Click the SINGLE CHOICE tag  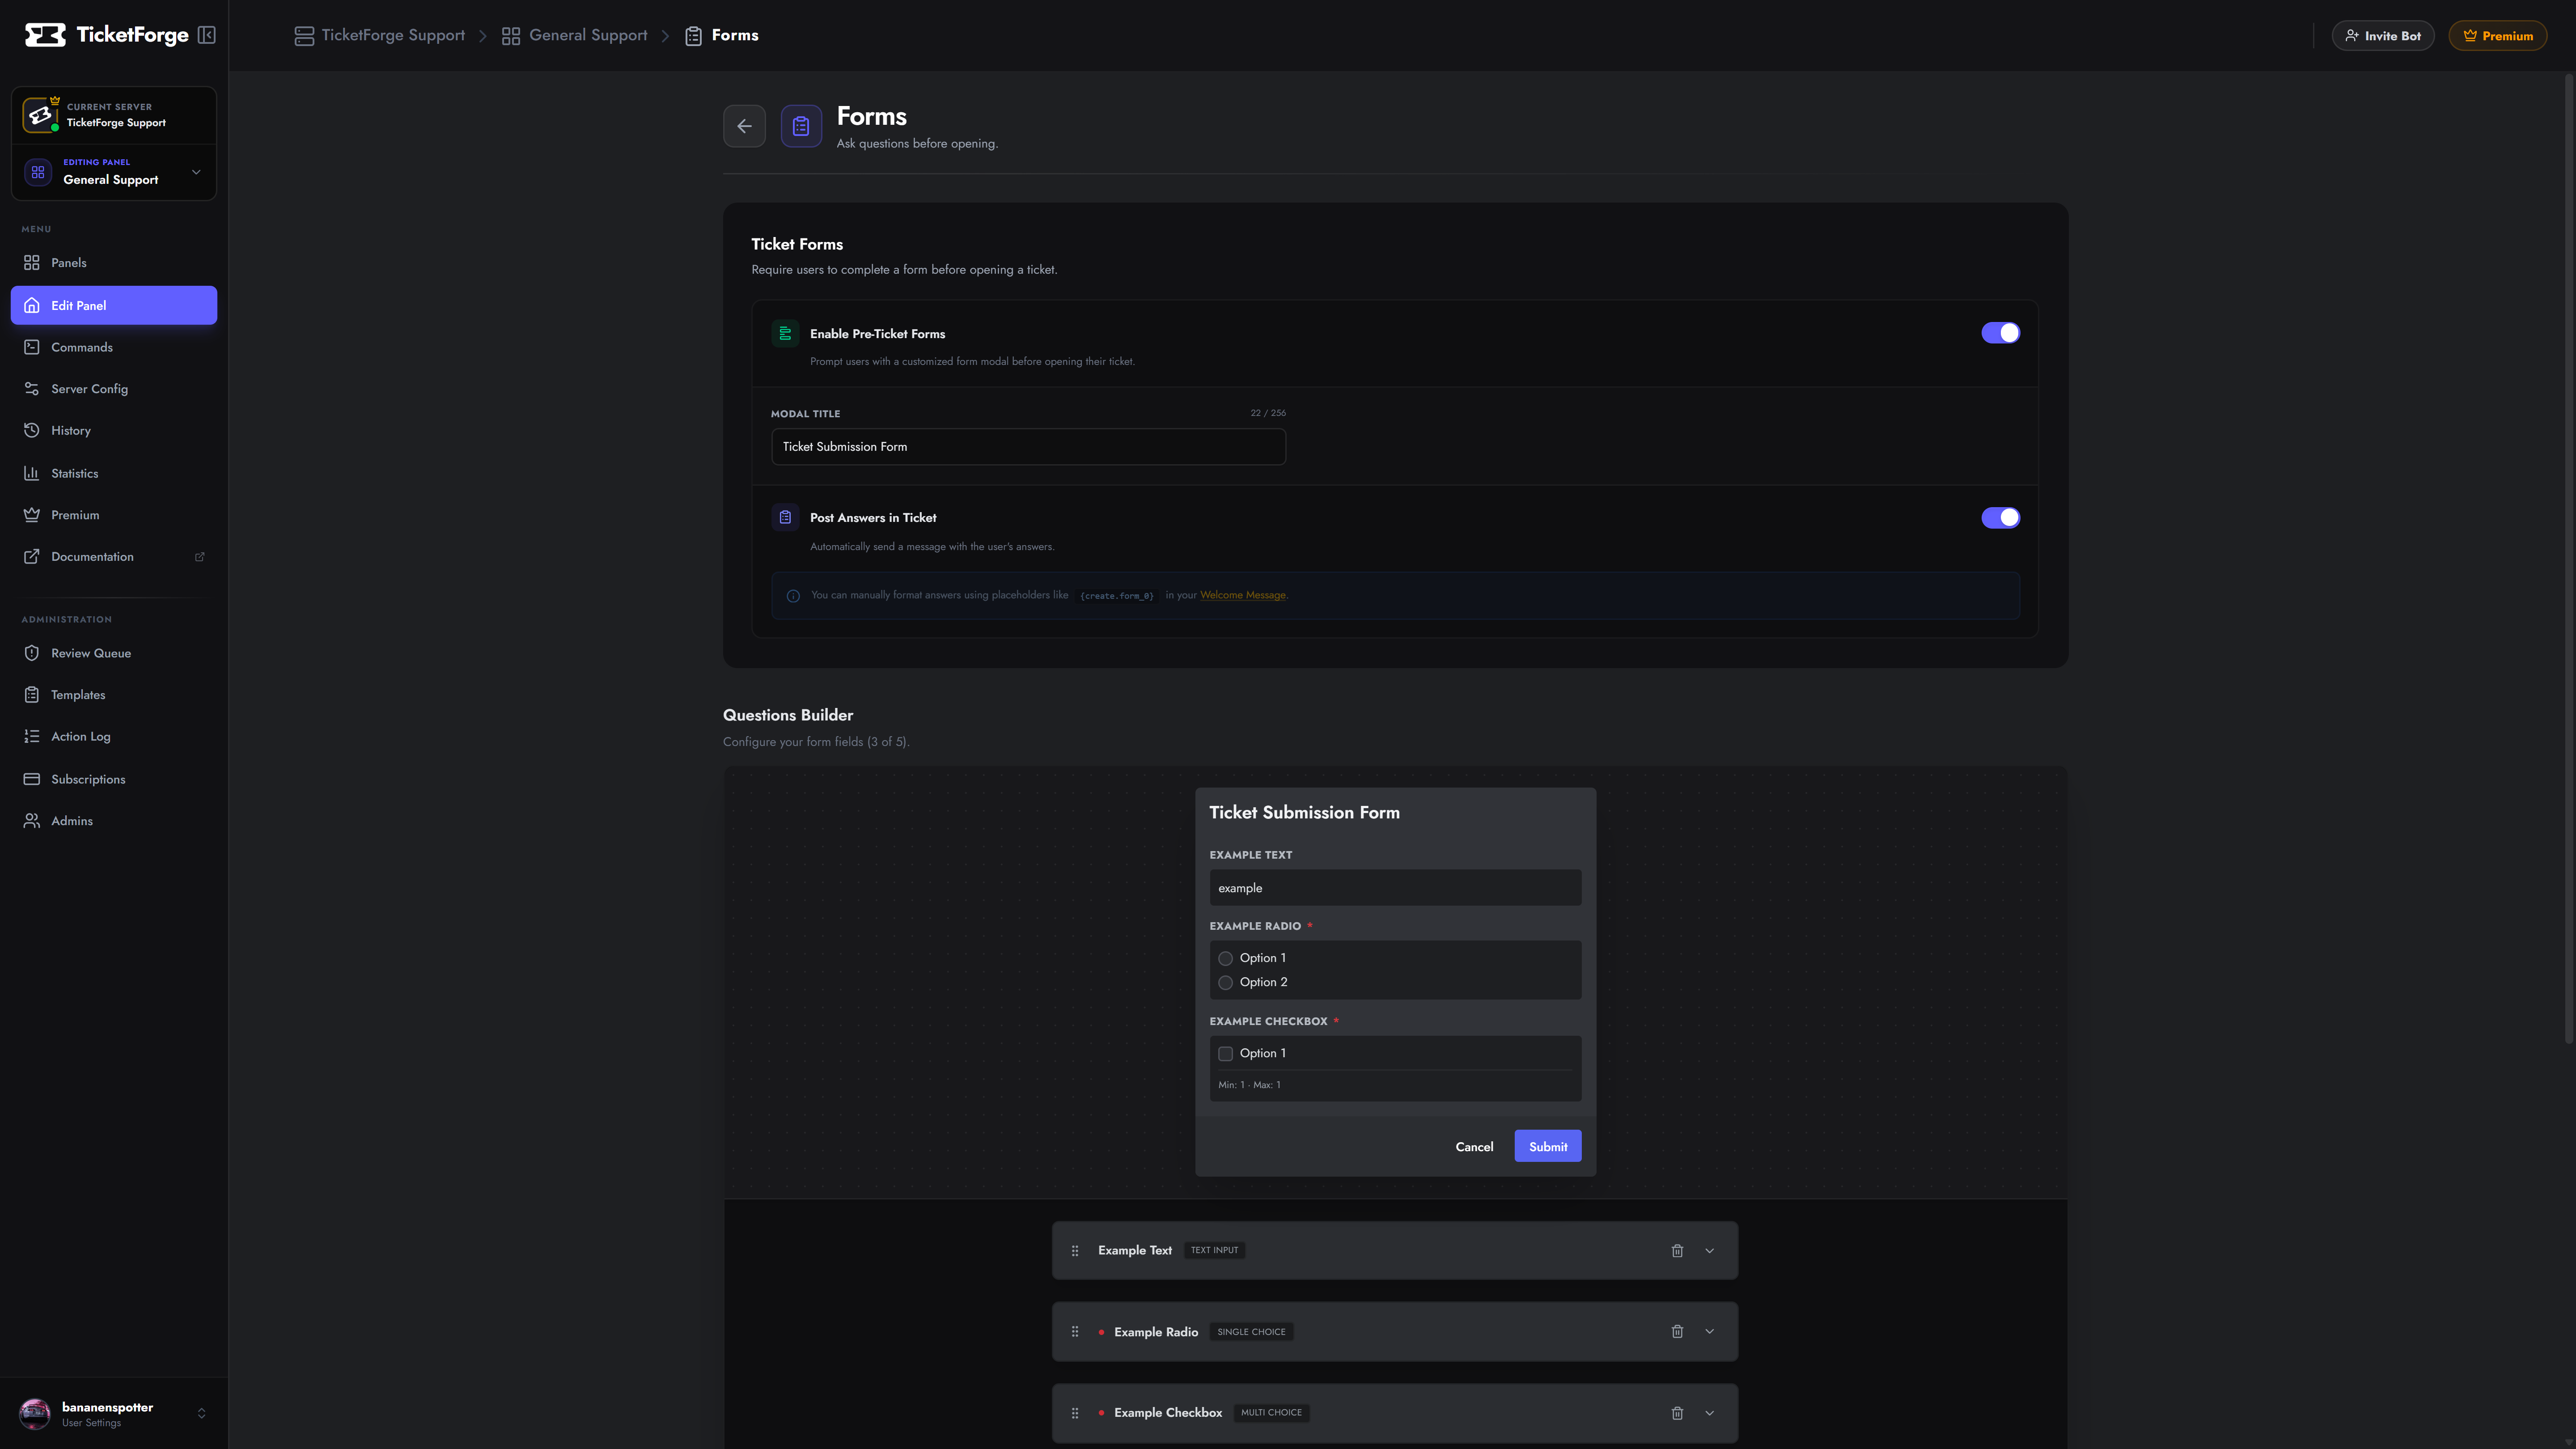[x=1251, y=1332]
